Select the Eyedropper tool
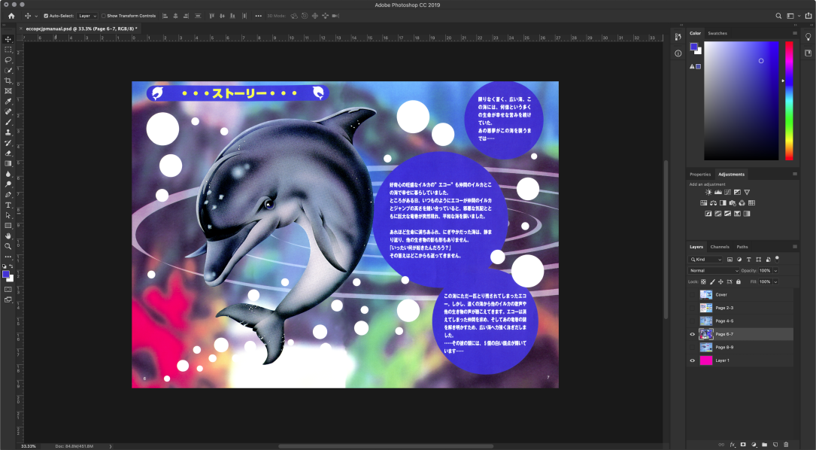 (x=8, y=101)
